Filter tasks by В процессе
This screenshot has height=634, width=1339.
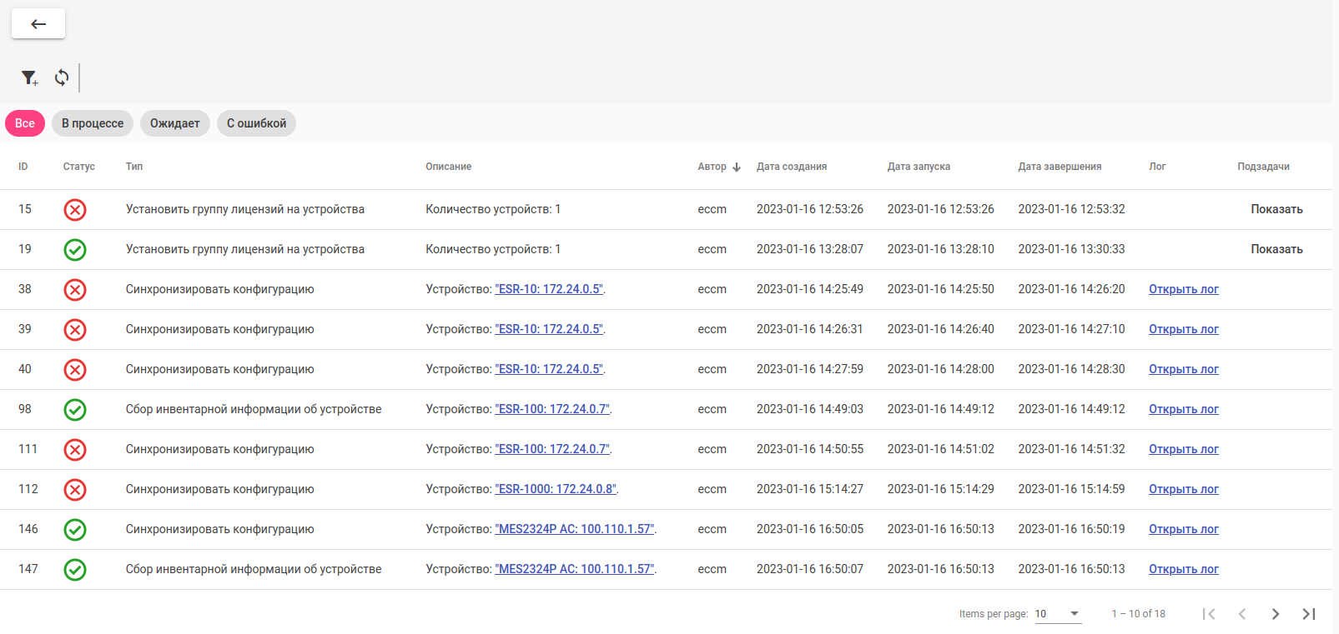point(93,123)
